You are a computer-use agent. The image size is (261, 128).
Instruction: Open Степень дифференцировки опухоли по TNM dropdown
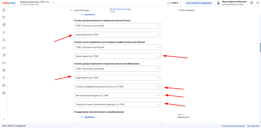coord(118,87)
